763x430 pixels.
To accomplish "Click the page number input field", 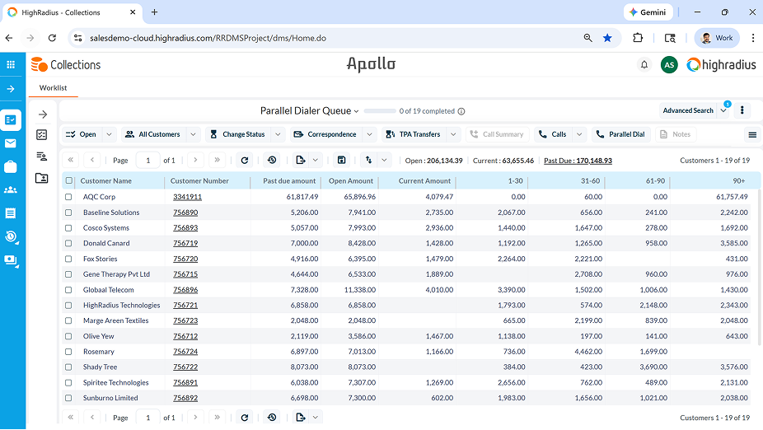I will coord(148,160).
